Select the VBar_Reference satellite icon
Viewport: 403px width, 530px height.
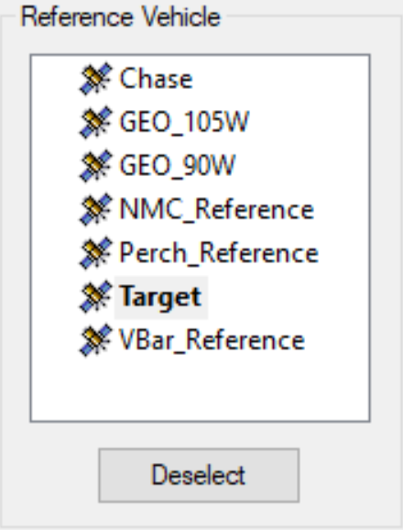pos(96,340)
